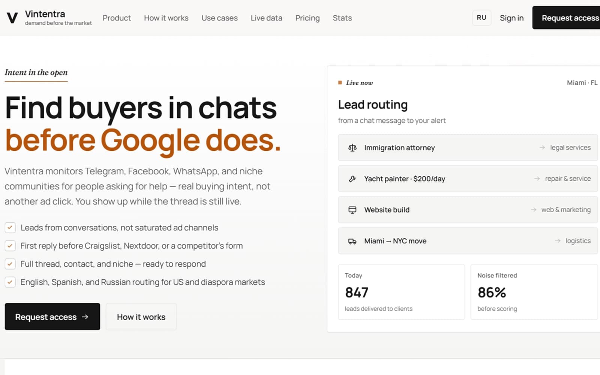Screen dimensions: 600x375
Task: Click the How it works hero button
Action: [141, 317]
